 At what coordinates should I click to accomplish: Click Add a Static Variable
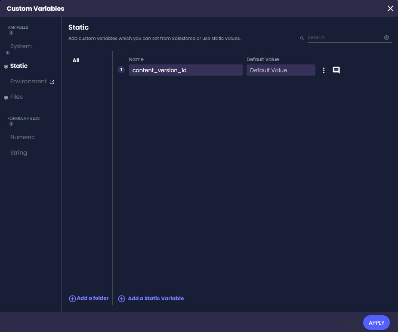[156, 298]
